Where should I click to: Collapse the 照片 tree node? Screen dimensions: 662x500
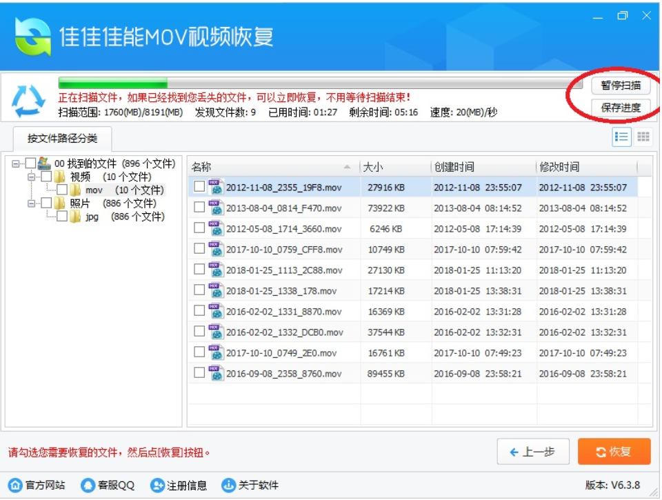pyautogui.click(x=31, y=203)
